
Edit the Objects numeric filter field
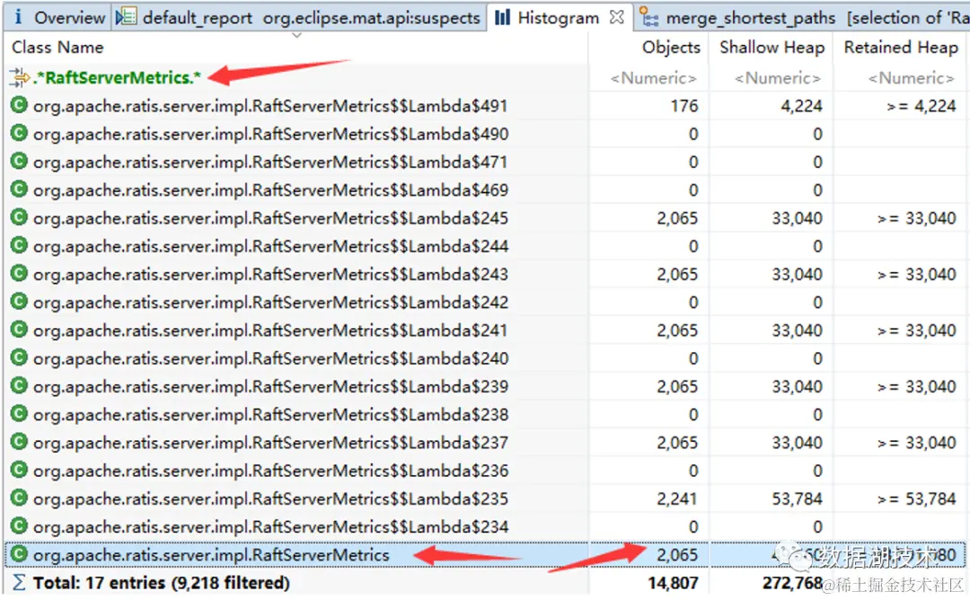tap(653, 78)
